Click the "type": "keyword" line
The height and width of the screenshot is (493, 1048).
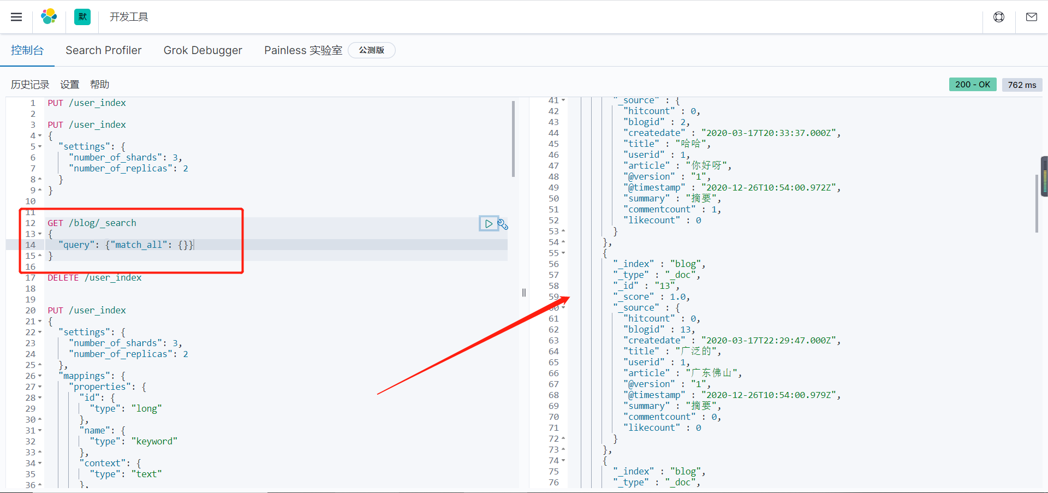pos(134,441)
